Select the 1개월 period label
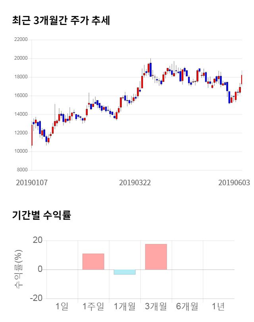The height and width of the screenshot is (322, 254). click(125, 306)
